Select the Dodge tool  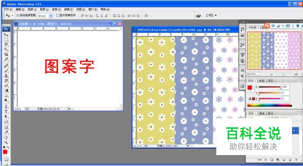coord(6,100)
